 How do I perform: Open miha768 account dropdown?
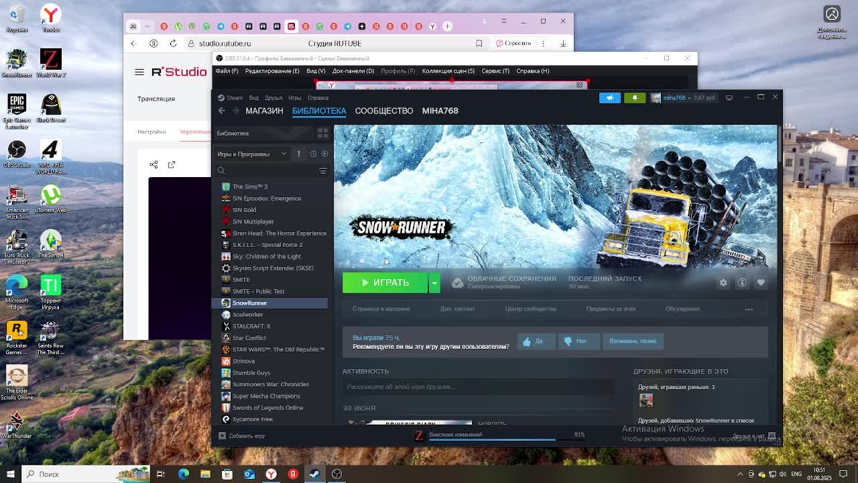coord(676,98)
